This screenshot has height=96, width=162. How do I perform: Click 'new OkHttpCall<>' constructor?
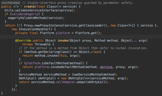pyautogui.click(x=75, y=78)
